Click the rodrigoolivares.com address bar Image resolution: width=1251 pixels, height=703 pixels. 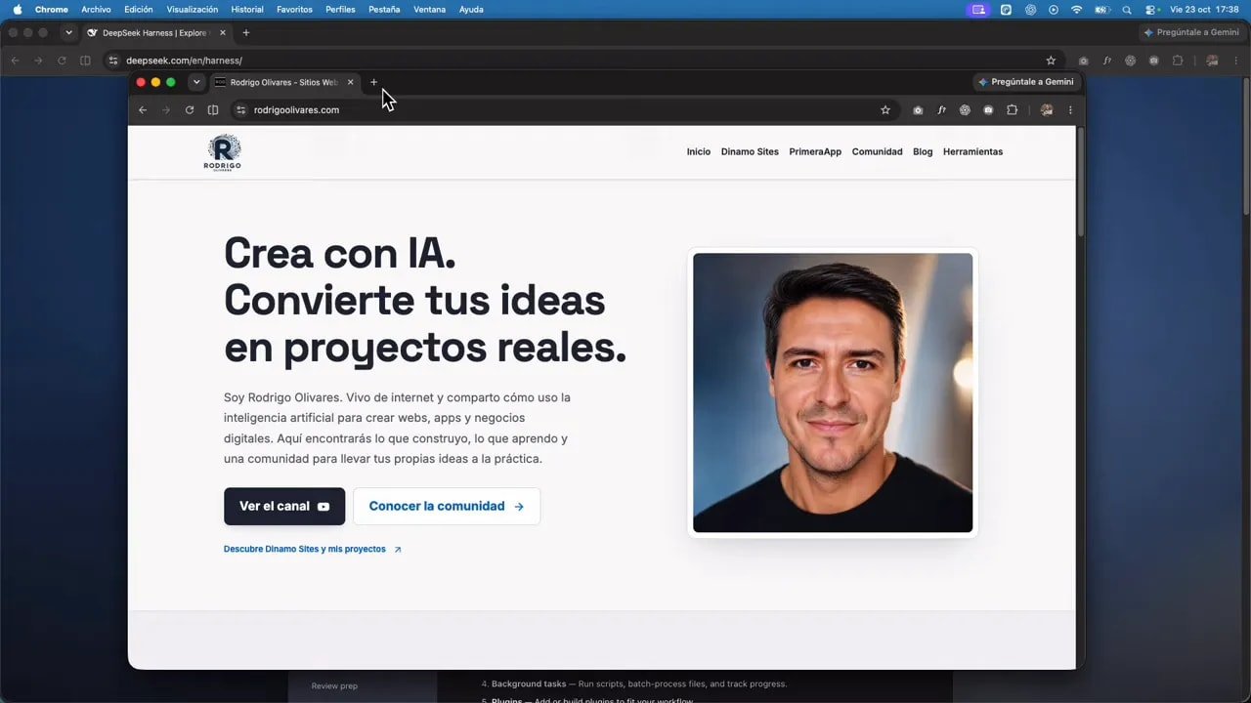[562, 110]
